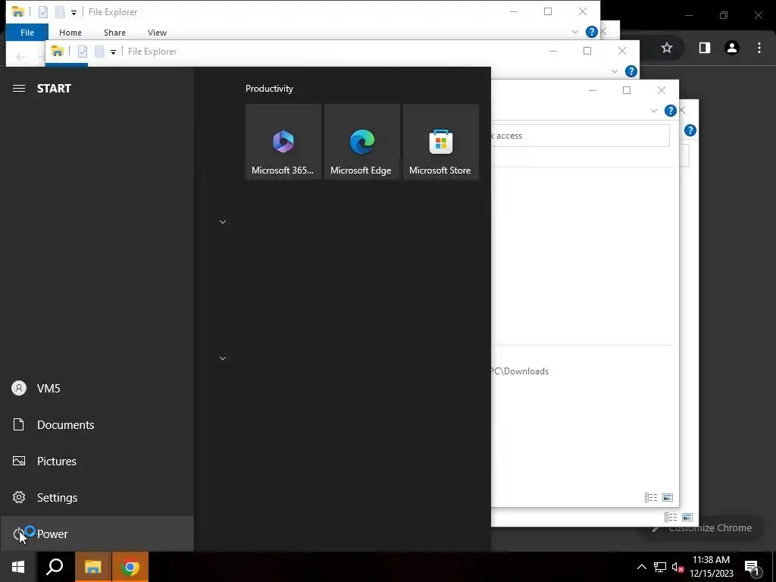Open Home ribbon tab in File Explorer

tap(70, 32)
